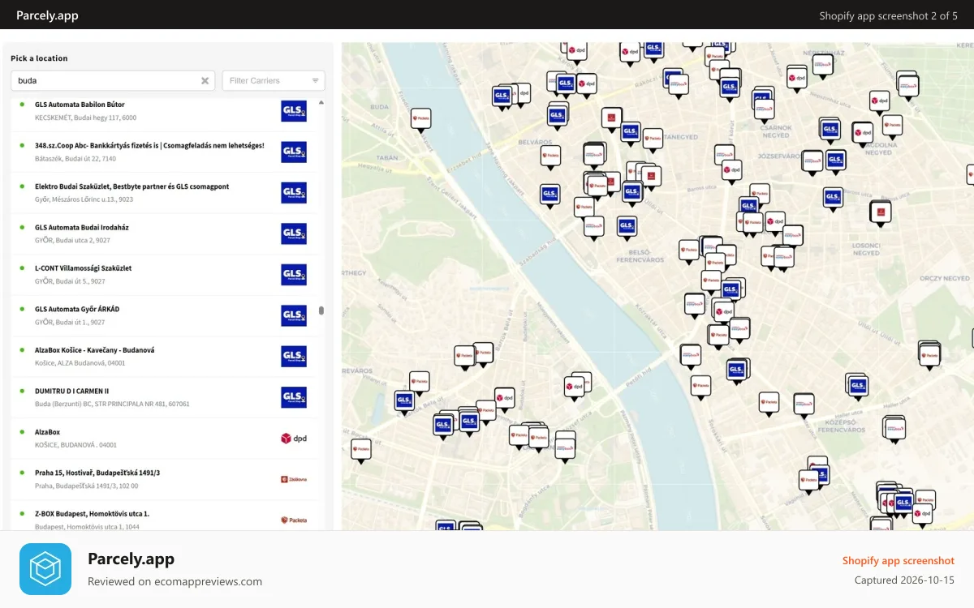This screenshot has height=608, width=974.
Task: Click GLS logo in Budai Irodaház row
Action: coord(294,233)
